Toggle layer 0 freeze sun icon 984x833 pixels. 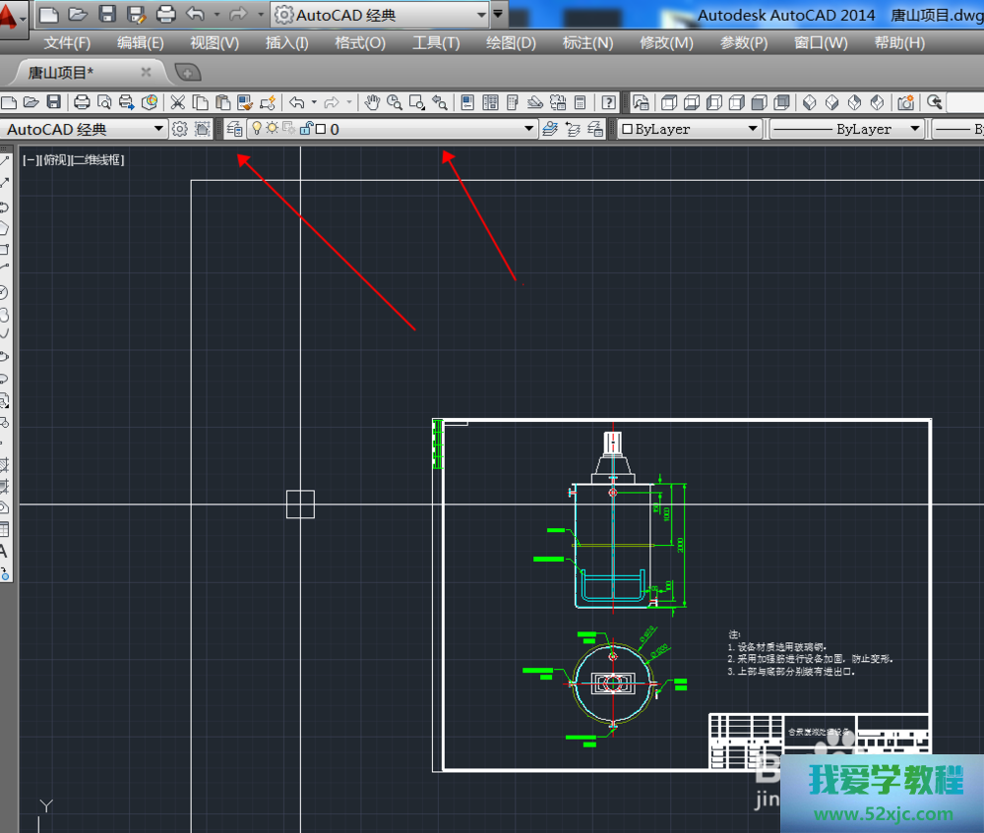(272, 129)
